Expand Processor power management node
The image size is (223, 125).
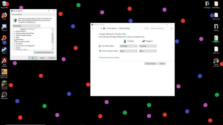click(14, 46)
